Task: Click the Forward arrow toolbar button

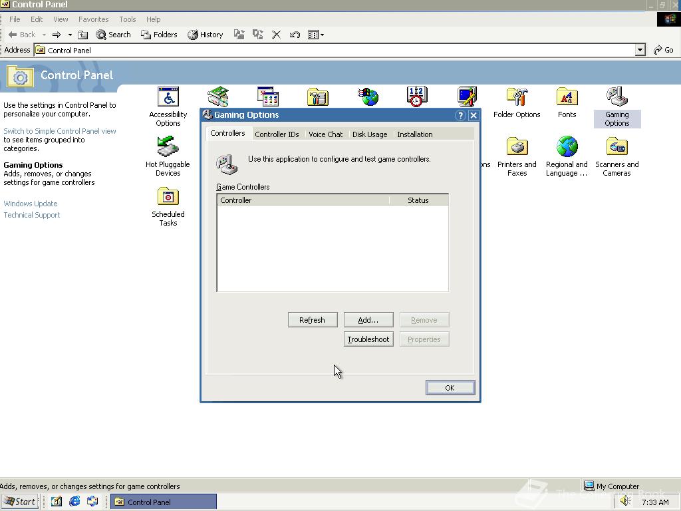Action: 57,35
